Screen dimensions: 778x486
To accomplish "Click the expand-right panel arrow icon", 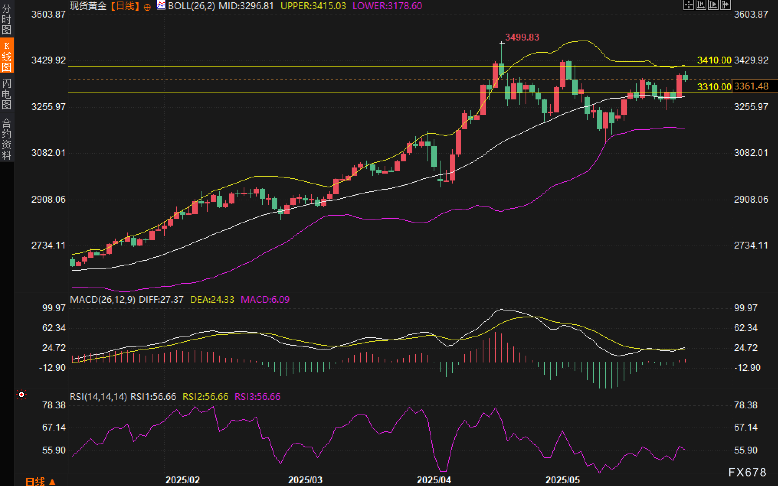I will (x=726, y=5).
